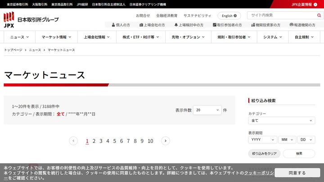The image size is (324, 182).
Task: Open the DD day dropdown
Action: click(x=306, y=140)
